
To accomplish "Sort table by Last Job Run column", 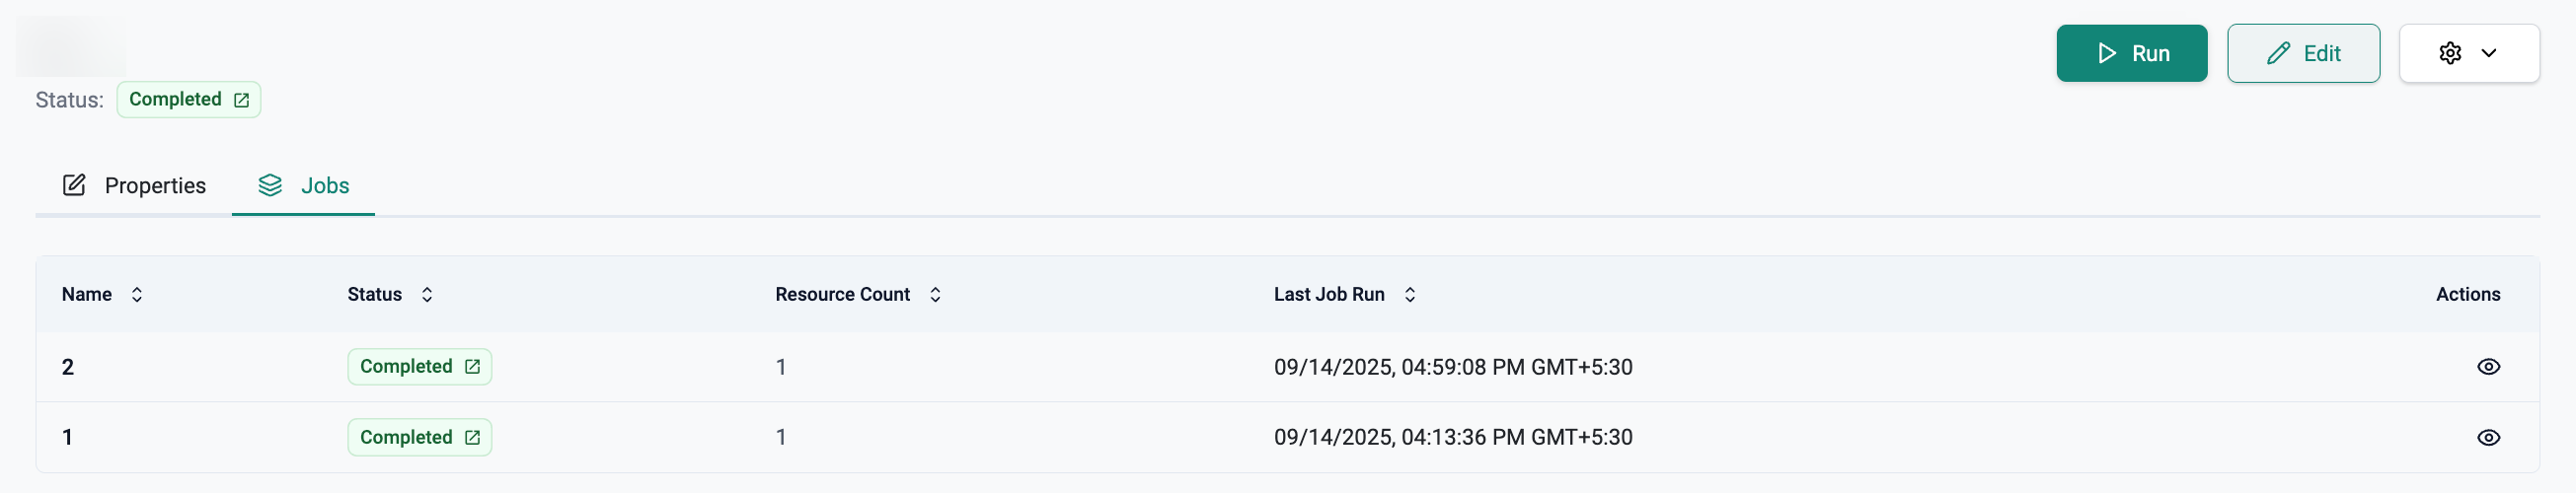I will pos(1410,295).
